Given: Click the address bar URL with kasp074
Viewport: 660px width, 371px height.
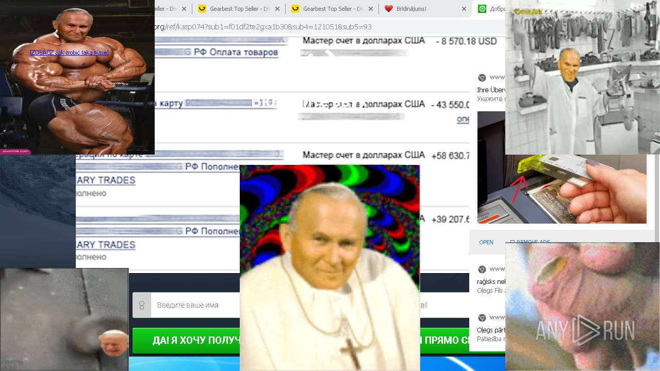Looking at the screenshot, I should (x=263, y=27).
